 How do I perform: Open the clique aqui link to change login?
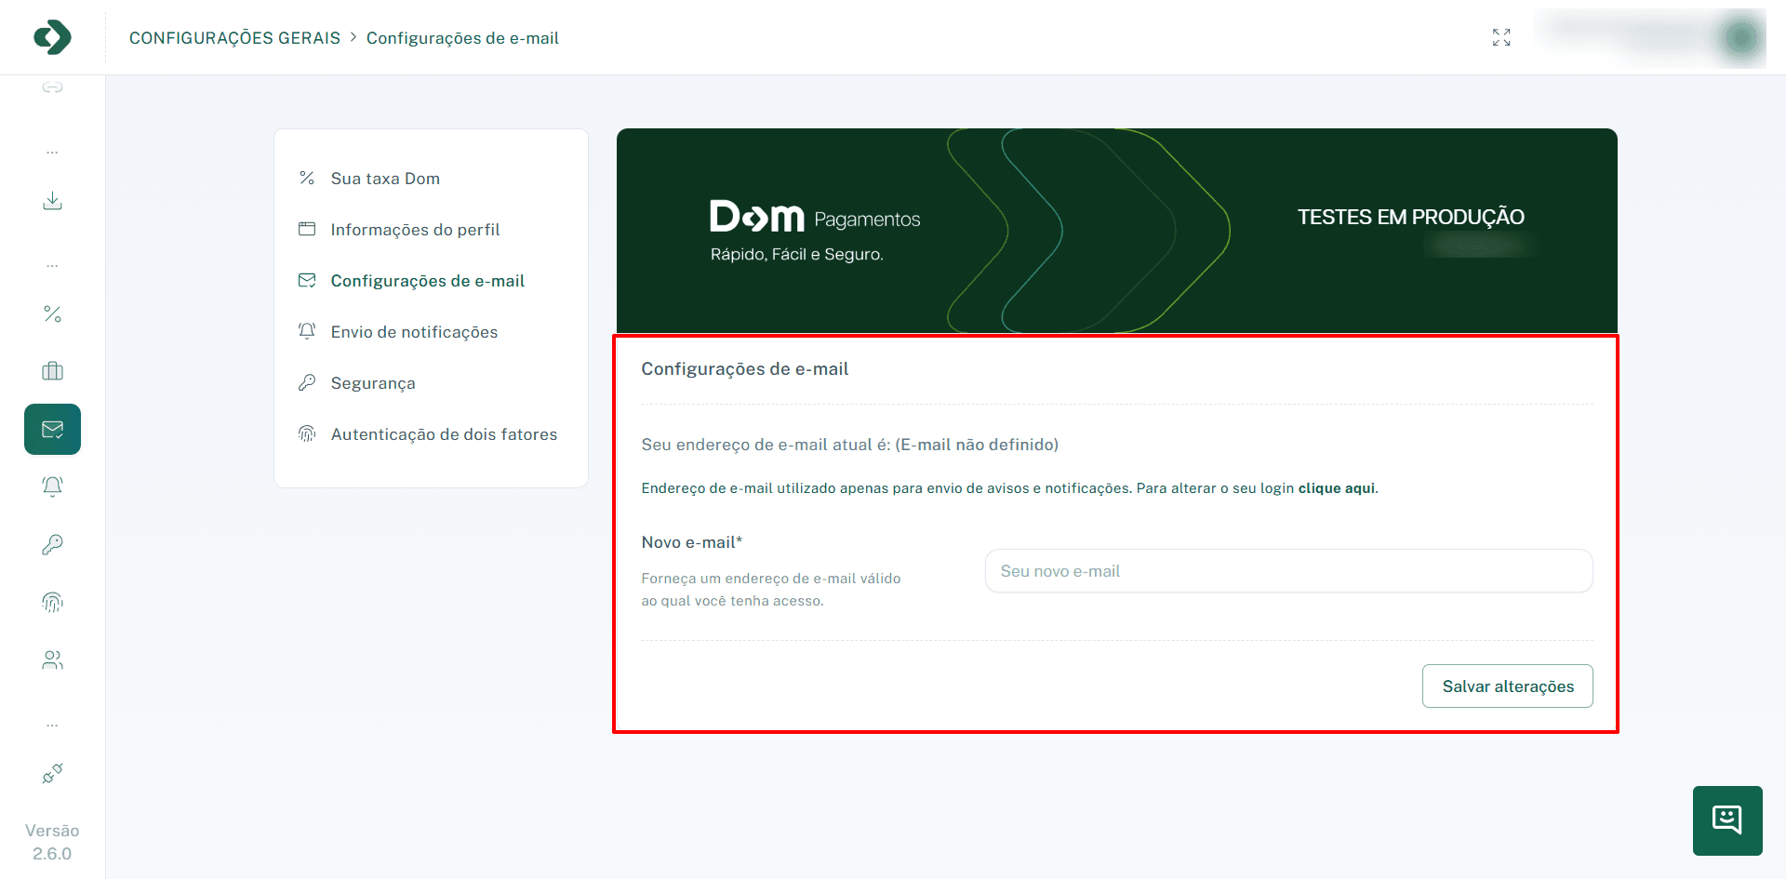[1334, 487]
